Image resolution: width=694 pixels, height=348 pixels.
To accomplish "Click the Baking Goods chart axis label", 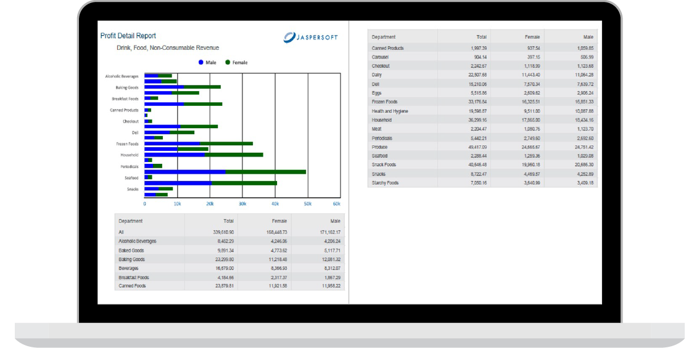I will (x=127, y=87).
